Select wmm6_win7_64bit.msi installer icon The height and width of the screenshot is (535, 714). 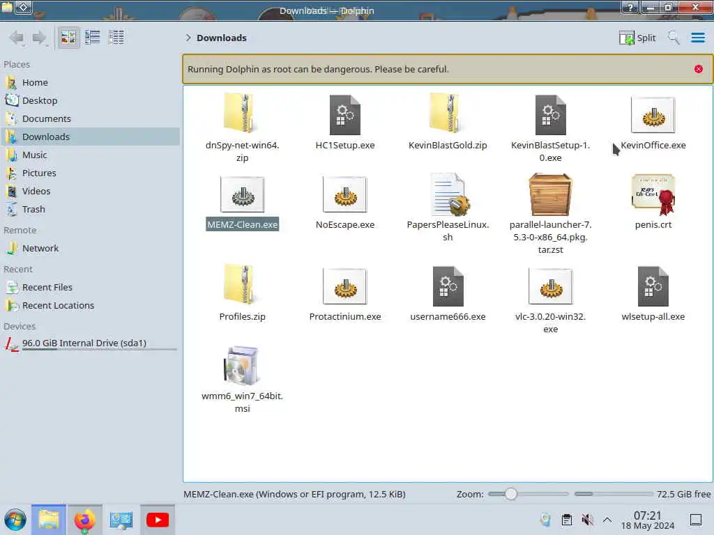tap(242, 365)
